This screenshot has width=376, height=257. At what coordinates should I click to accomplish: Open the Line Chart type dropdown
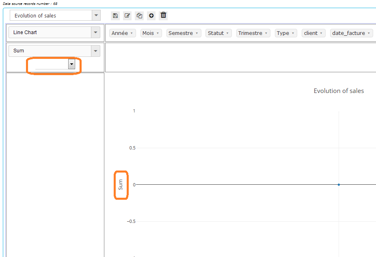point(95,32)
